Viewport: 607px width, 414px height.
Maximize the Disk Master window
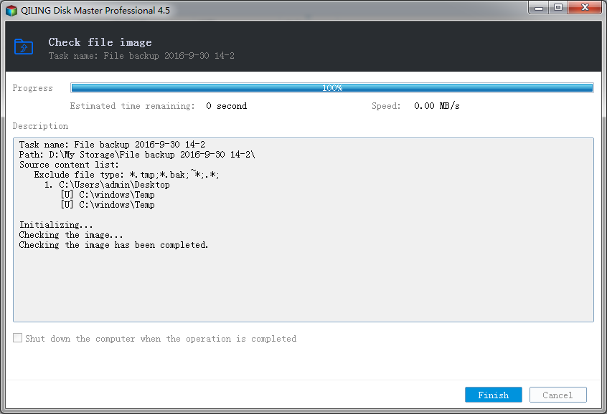click(557, 8)
